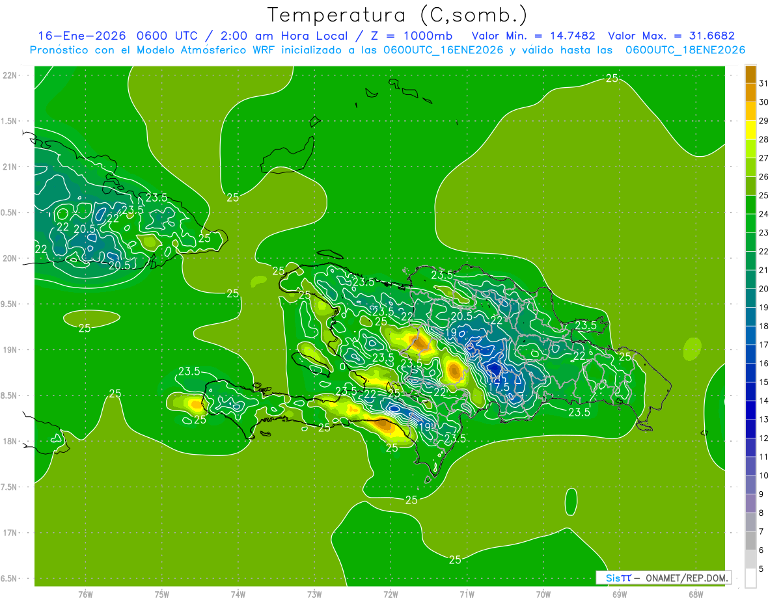The image size is (781, 603).
Task: Click the "76W" longitude axis label
Action: (85, 595)
